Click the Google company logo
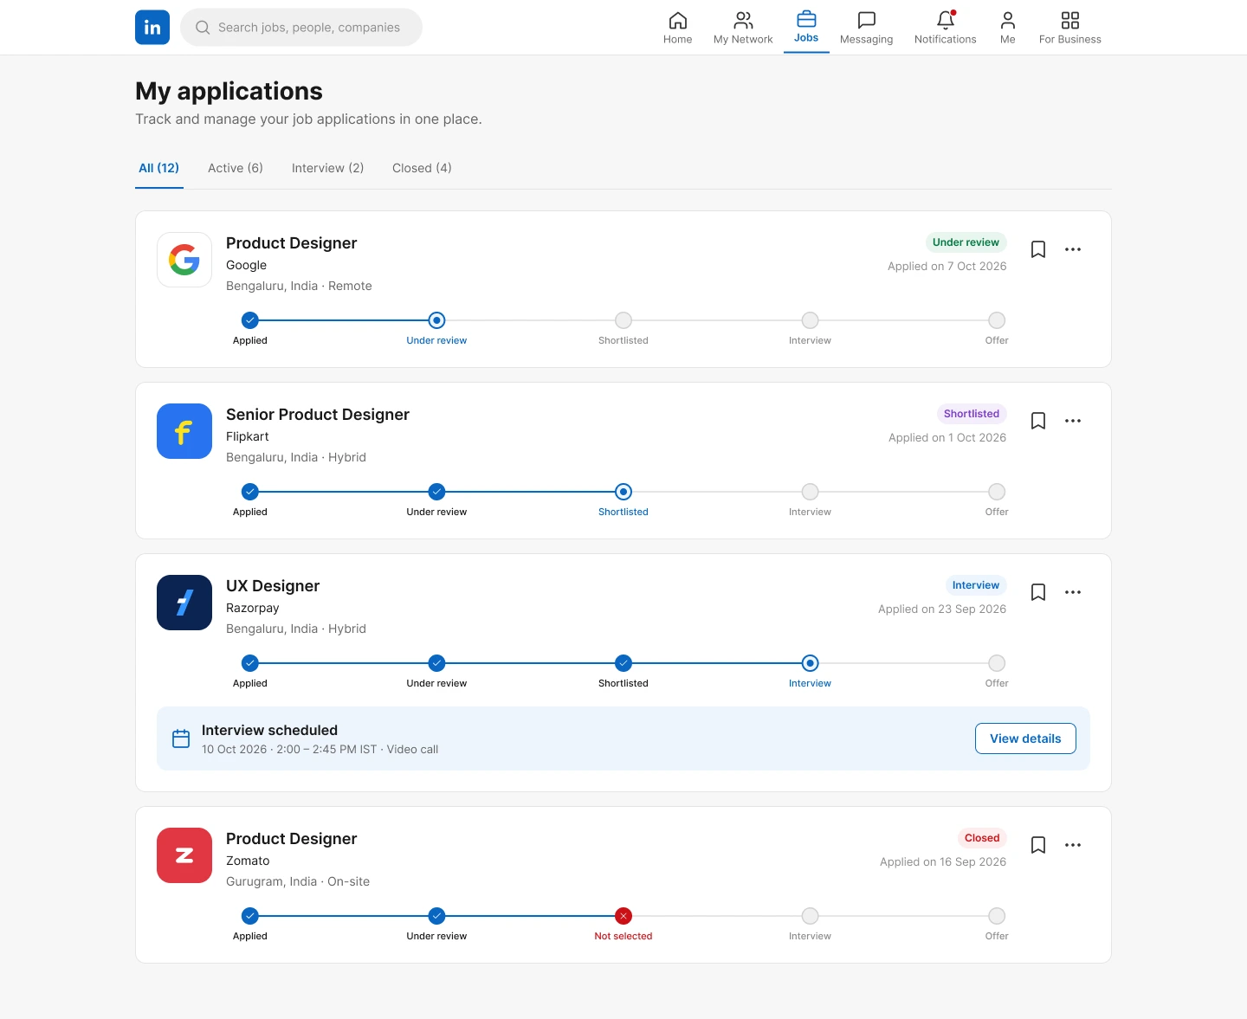 click(184, 260)
